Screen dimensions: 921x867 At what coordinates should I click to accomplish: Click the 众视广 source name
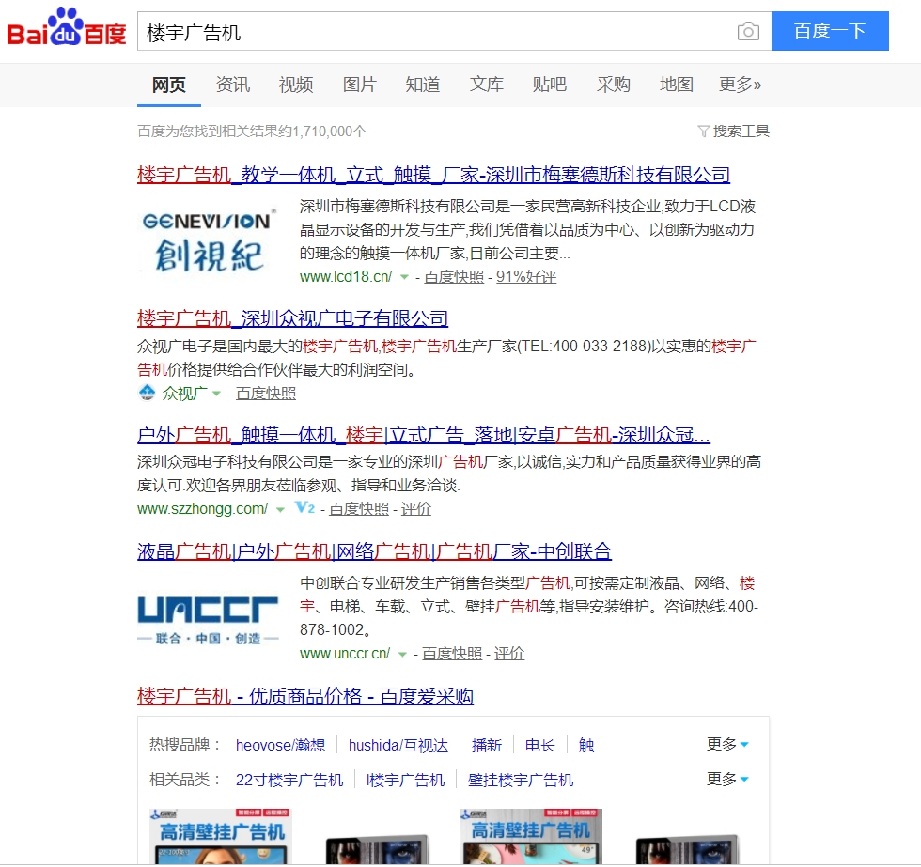[184, 394]
